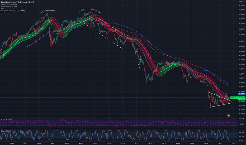
Task: Click the 2020 year label on time axis
Action: tap(206, 143)
